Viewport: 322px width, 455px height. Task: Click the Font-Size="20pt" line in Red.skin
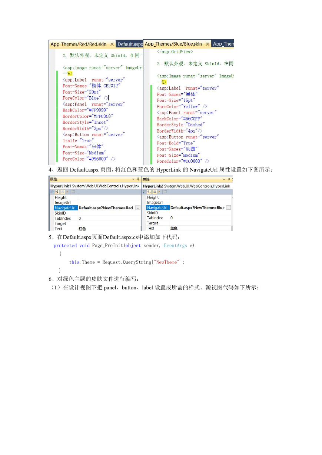point(82,92)
